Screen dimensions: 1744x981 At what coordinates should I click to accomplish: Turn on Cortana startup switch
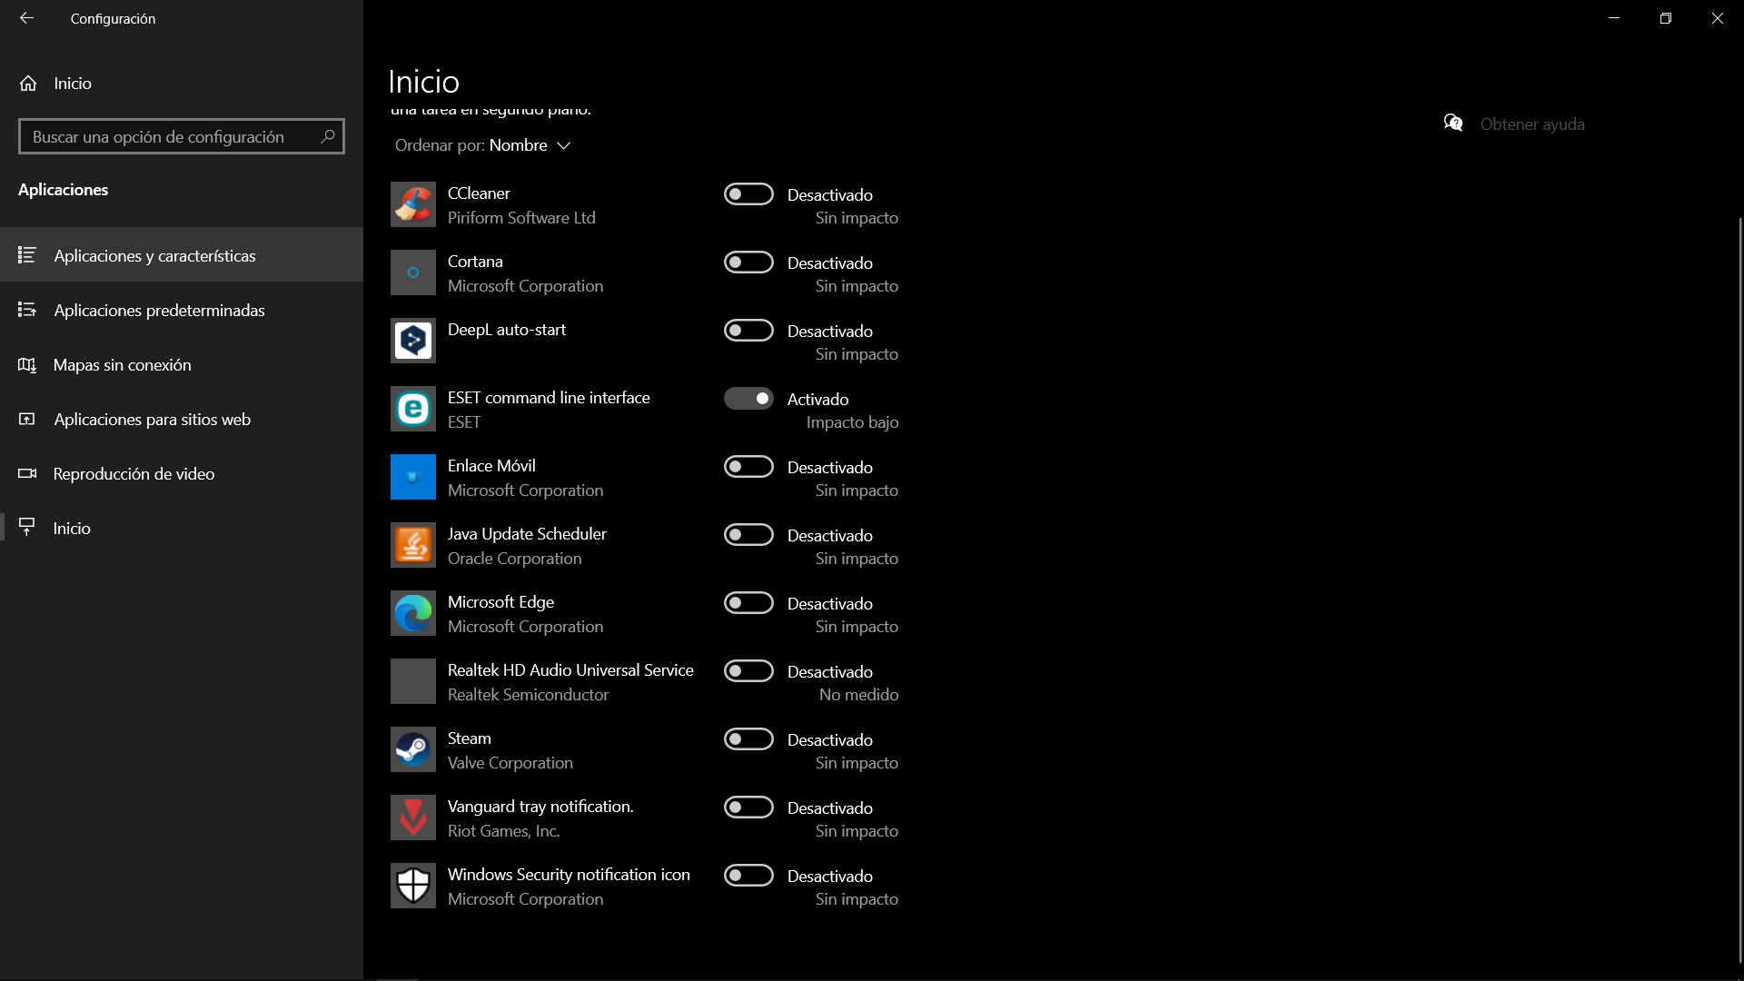click(748, 263)
